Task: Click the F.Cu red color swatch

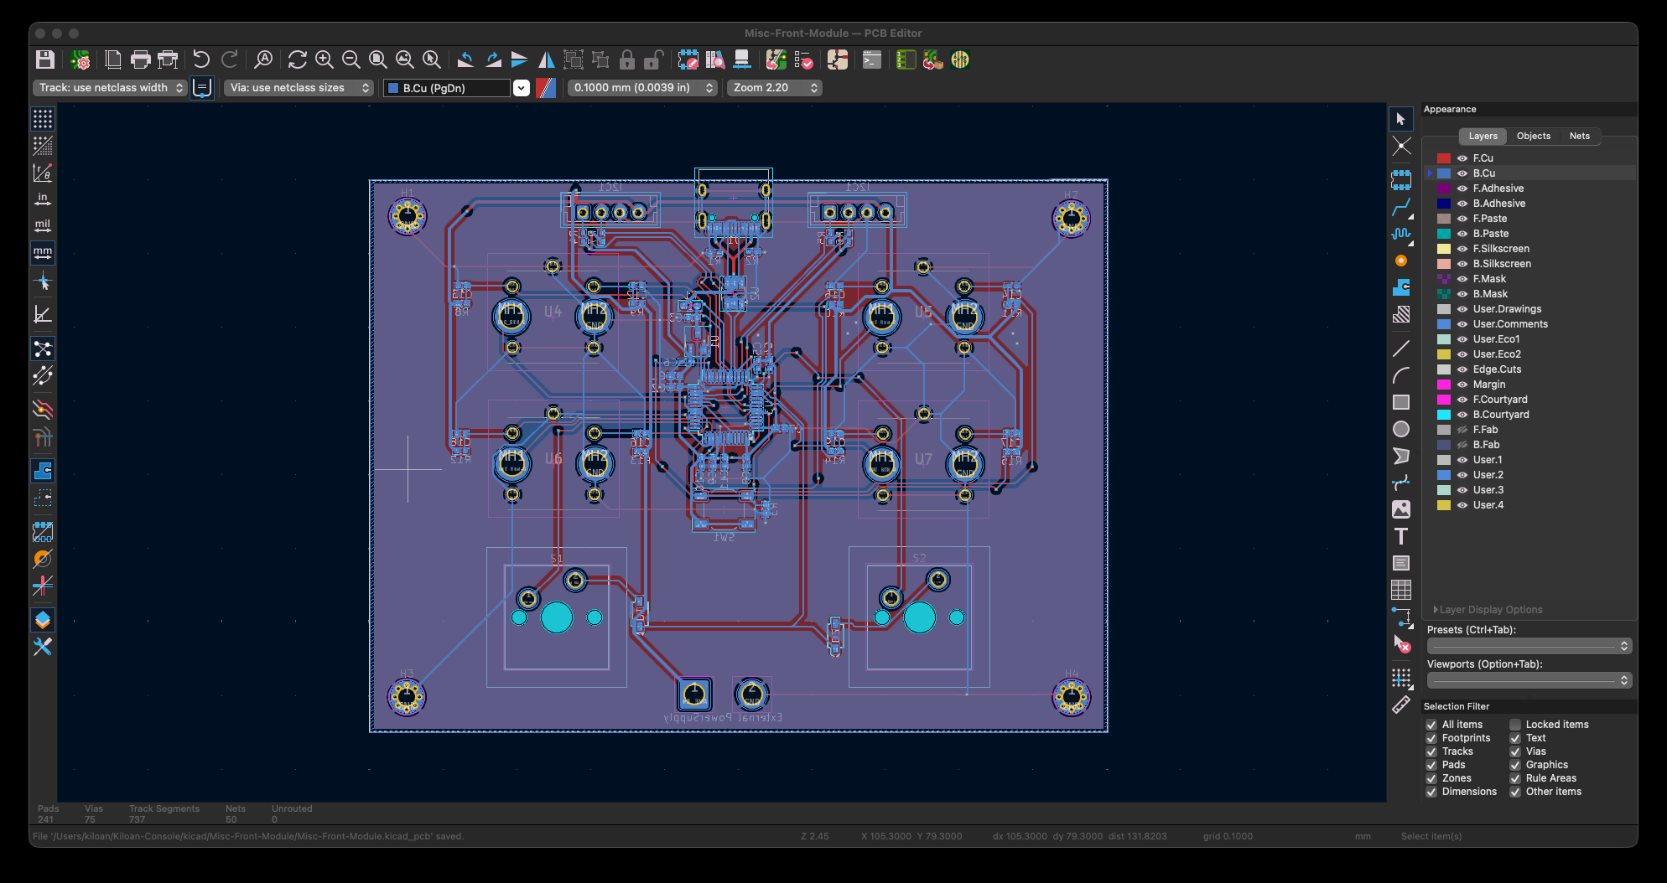Action: [x=1443, y=158]
